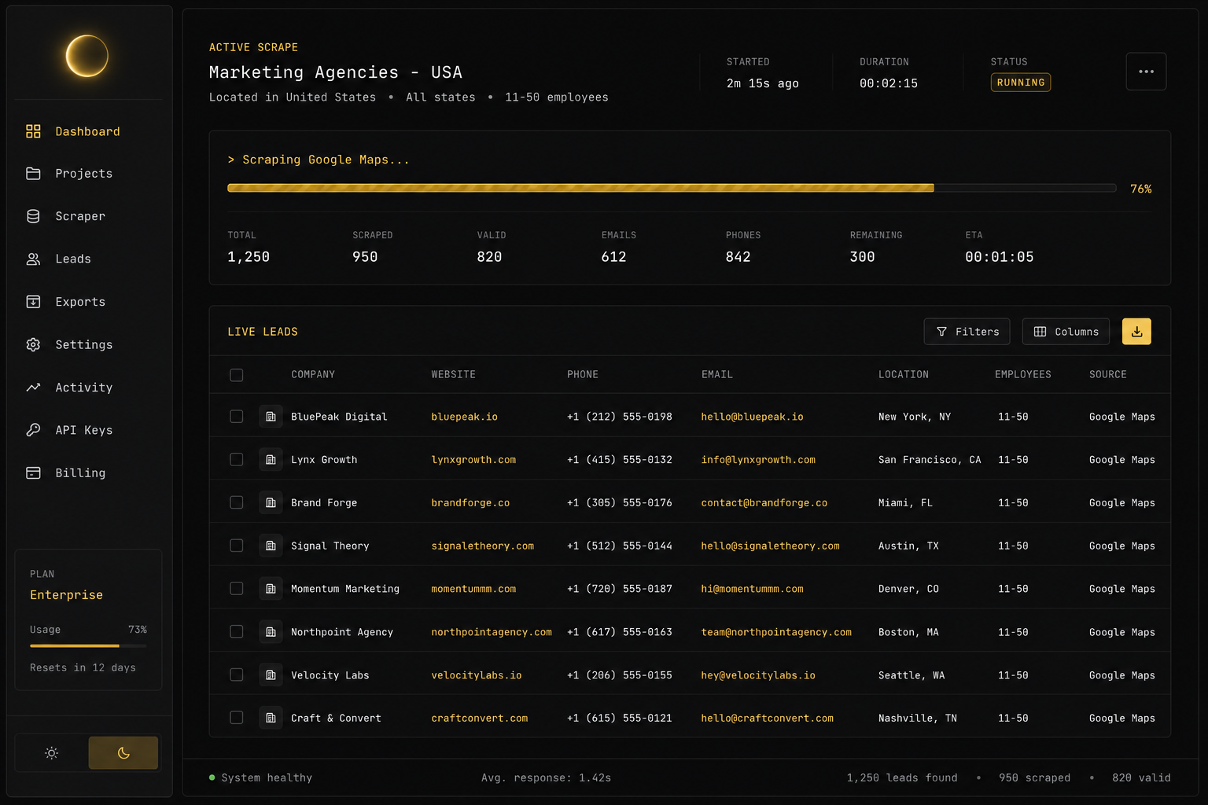Check the Craft & Convert row checkbox

pyautogui.click(x=236, y=718)
